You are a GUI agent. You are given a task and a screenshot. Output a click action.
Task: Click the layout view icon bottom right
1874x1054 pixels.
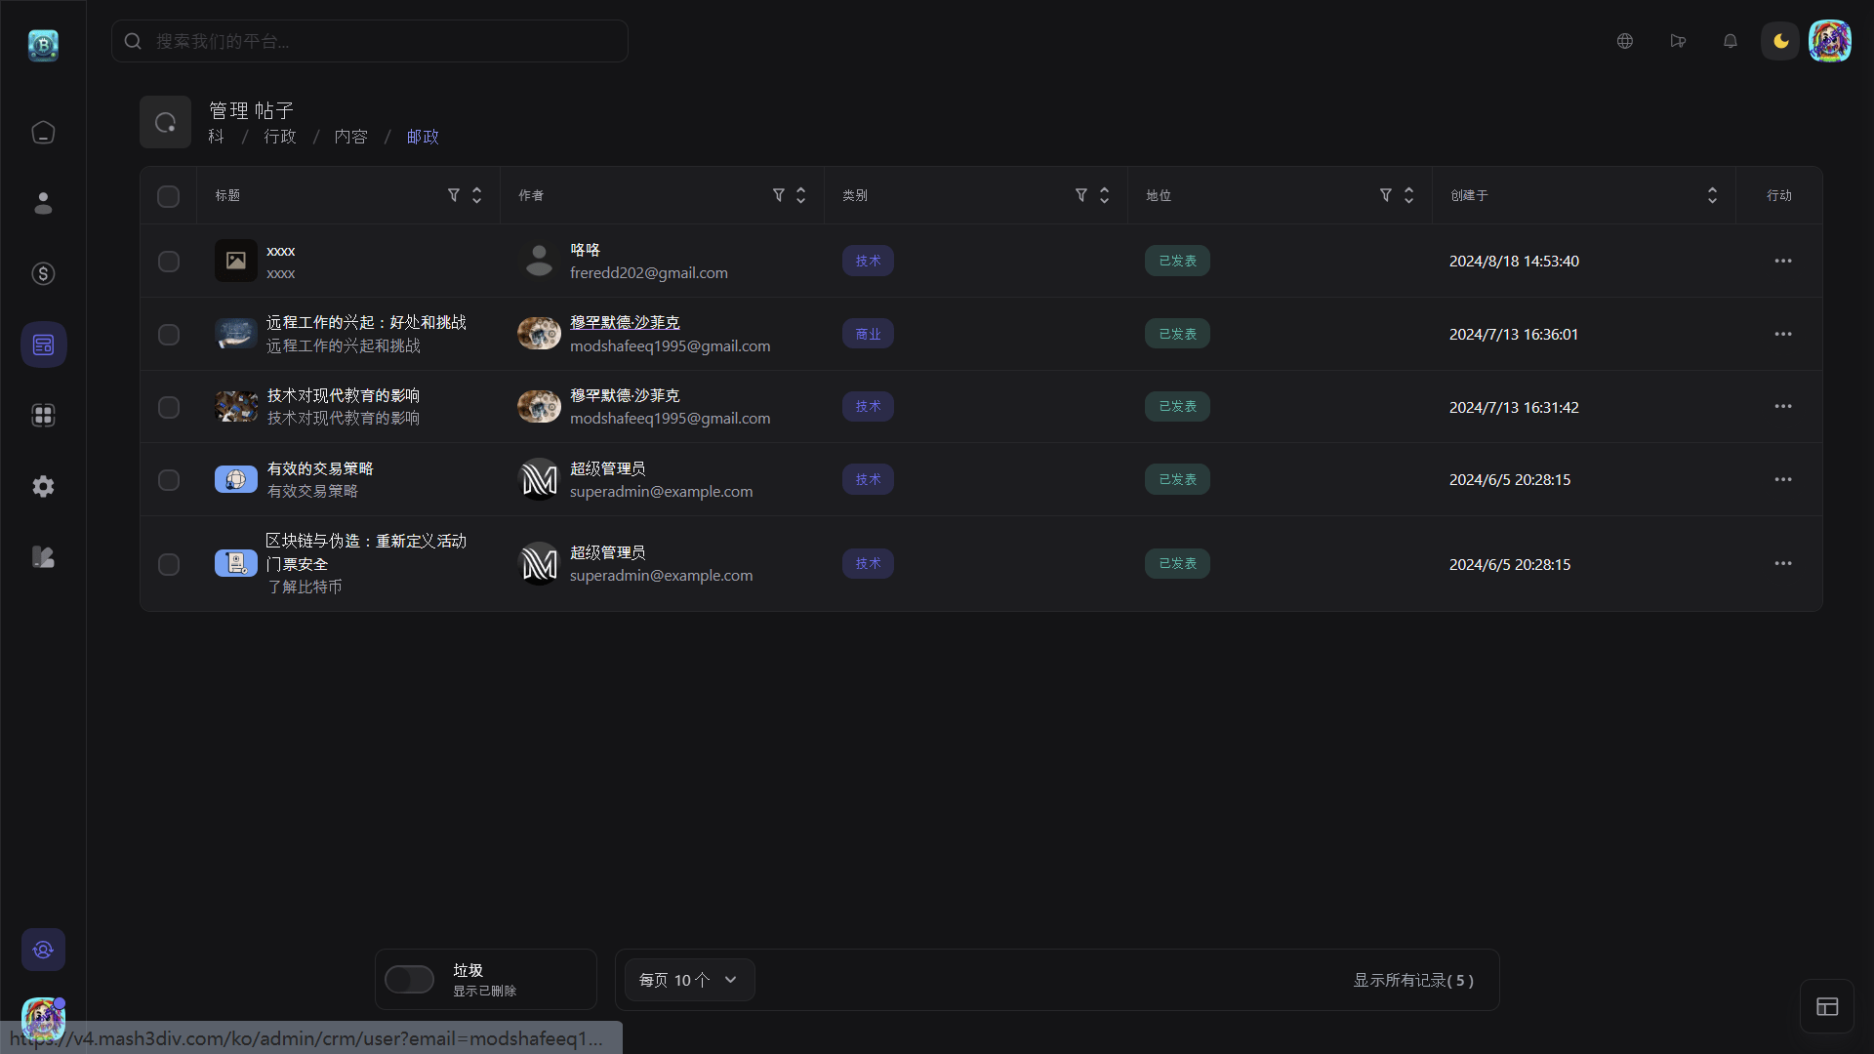click(x=1826, y=1006)
